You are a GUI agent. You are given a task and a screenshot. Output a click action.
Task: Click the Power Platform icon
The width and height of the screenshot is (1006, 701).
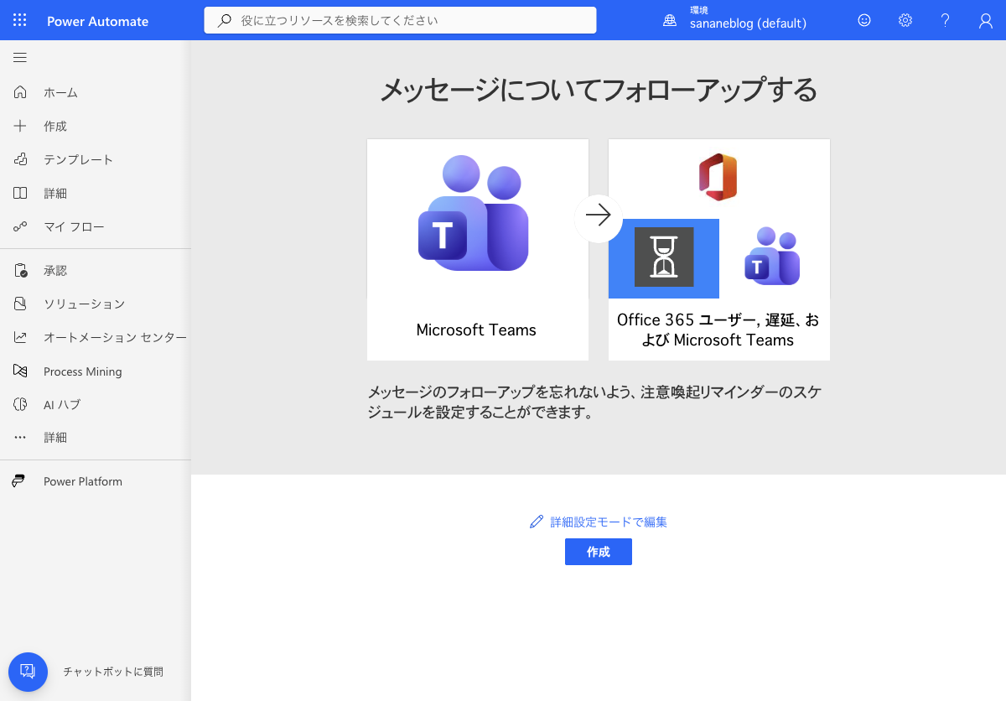pos(18,481)
